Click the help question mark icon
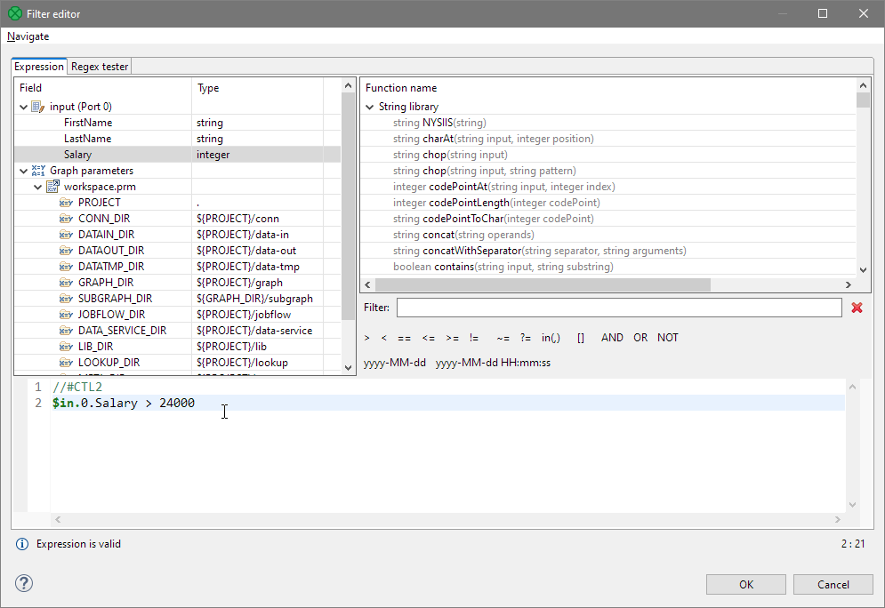Screen dimensions: 885x608 click(24, 583)
